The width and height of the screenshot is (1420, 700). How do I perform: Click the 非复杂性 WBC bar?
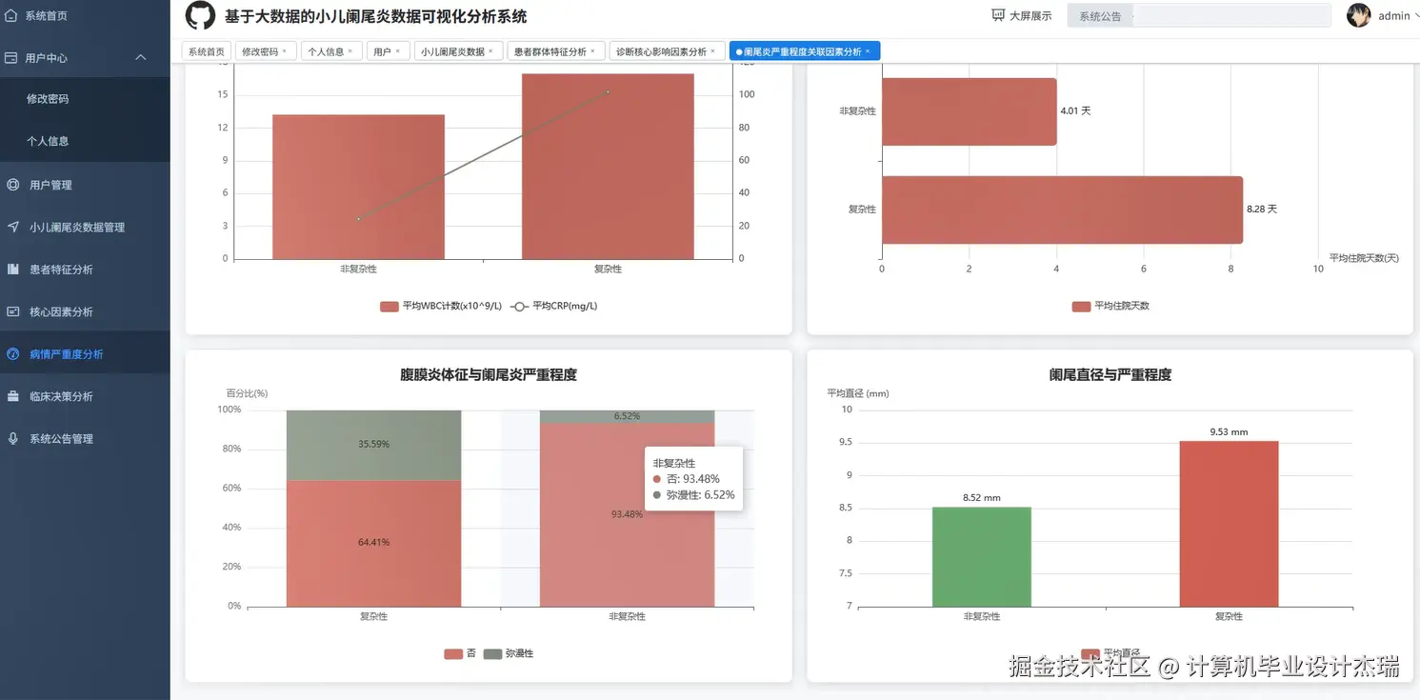pyautogui.click(x=358, y=187)
